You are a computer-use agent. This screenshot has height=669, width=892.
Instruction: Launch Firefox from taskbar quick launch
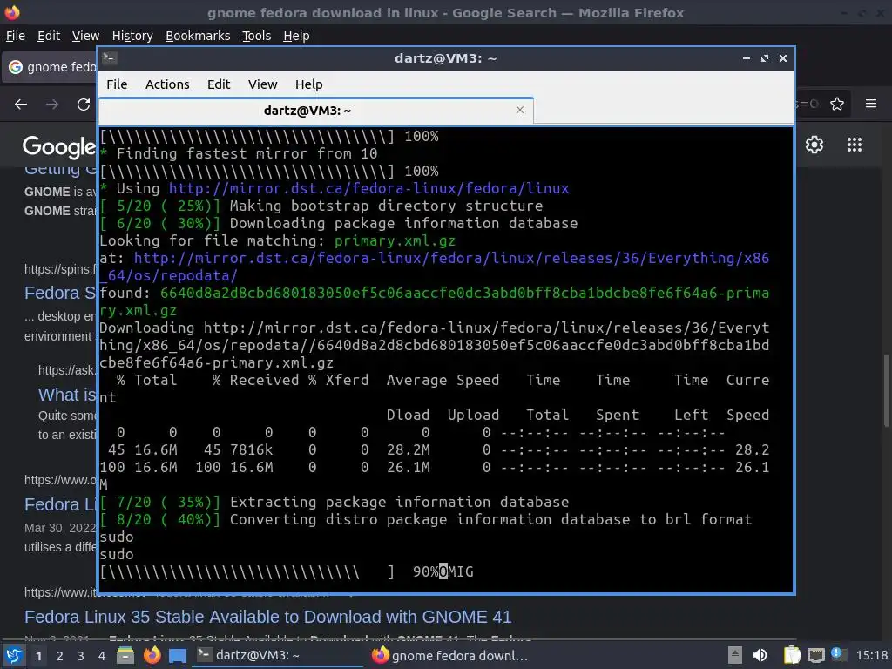[152, 655]
